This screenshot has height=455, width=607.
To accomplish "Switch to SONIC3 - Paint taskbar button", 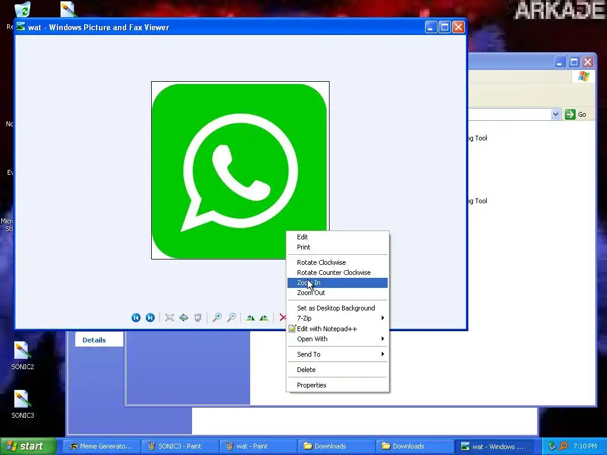I will [x=180, y=446].
